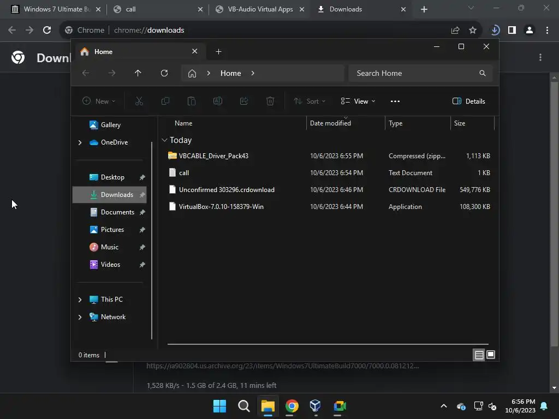Open Chrome downloads bubble icon in toolbar
Screen dimensions: 559x419
[495, 31]
